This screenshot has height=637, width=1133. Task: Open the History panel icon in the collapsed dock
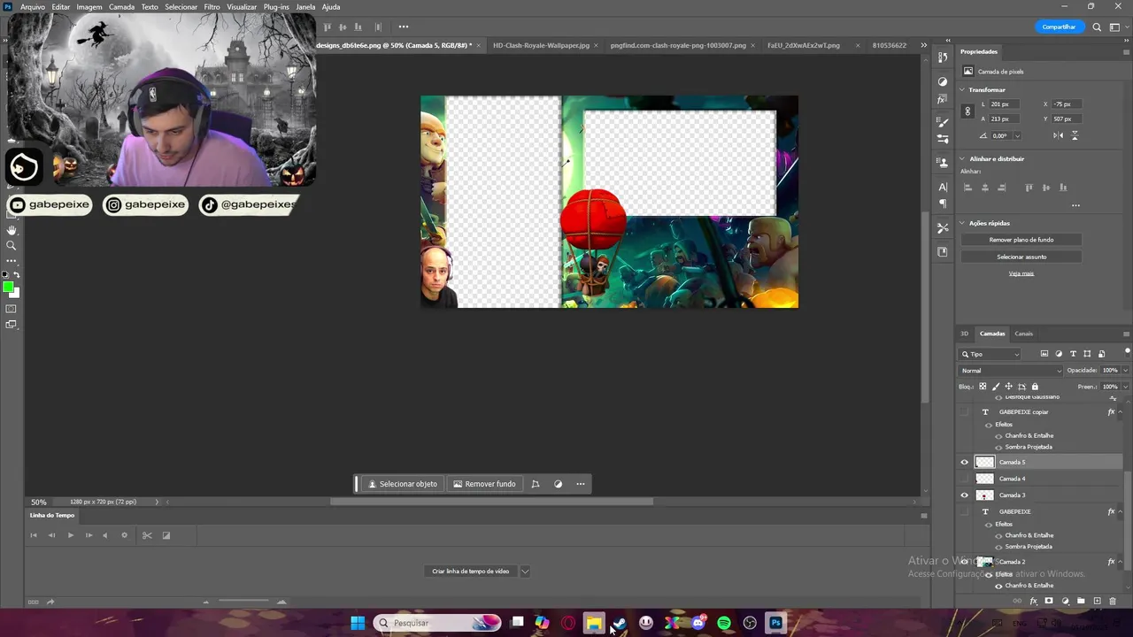[943, 58]
